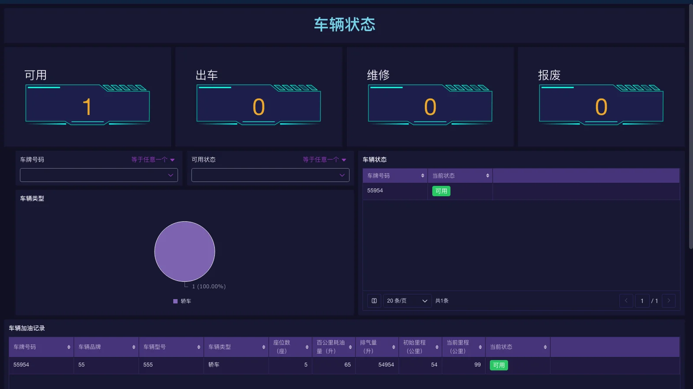Toggle the 可用 status in the refuel record row
693x389 pixels.
(x=499, y=365)
